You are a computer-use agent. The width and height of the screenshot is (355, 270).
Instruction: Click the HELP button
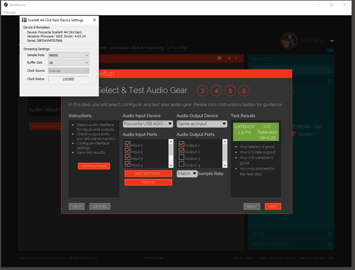(77, 206)
